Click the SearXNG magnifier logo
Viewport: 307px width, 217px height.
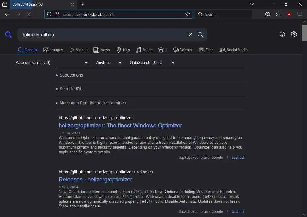point(8,35)
